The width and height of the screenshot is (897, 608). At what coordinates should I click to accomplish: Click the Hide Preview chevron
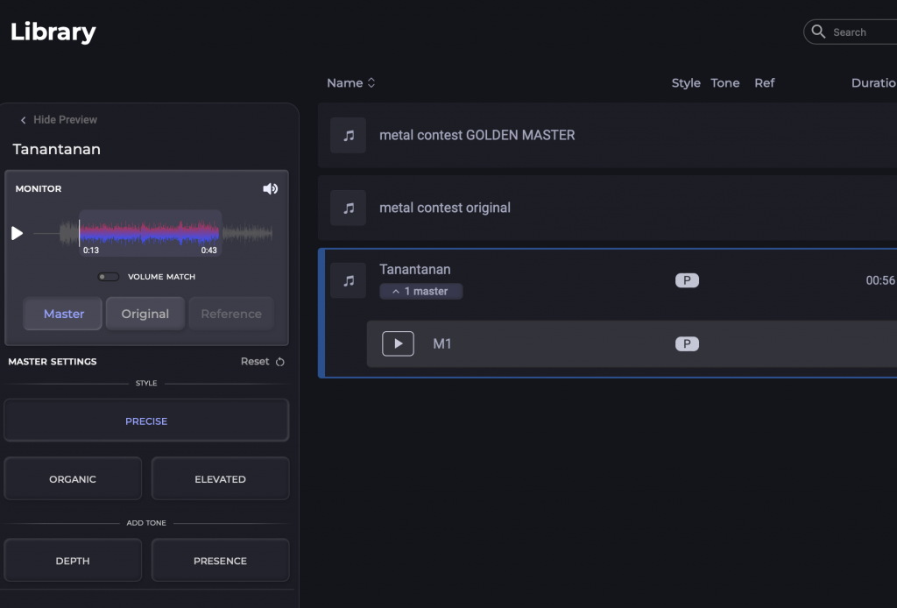click(x=22, y=119)
